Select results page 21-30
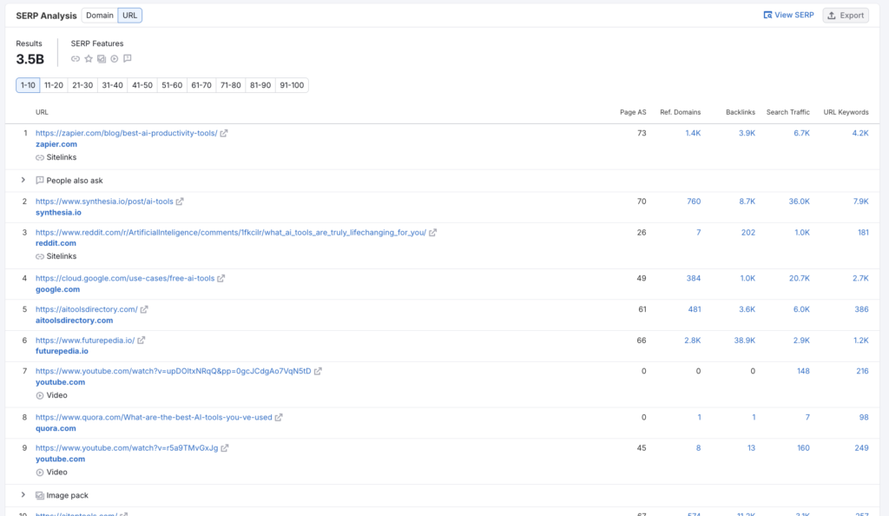This screenshot has width=889, height=516. [82, 85]
